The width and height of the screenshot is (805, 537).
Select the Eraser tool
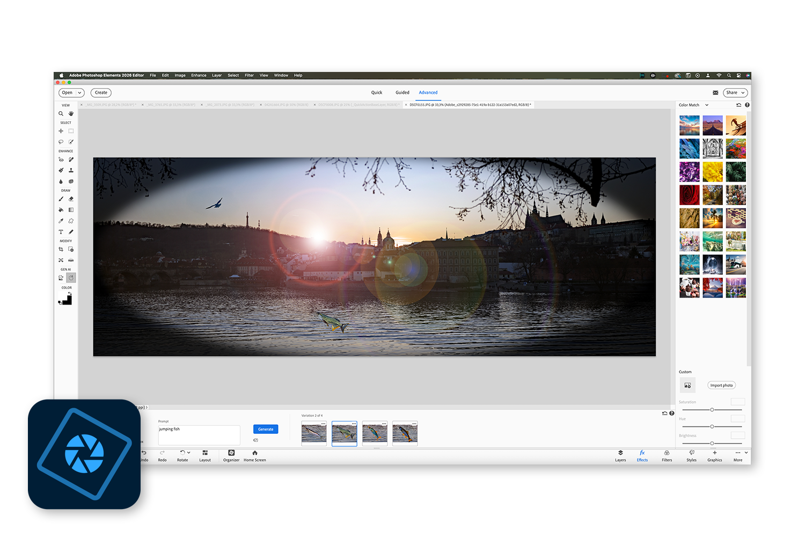[x=71, y=199]
